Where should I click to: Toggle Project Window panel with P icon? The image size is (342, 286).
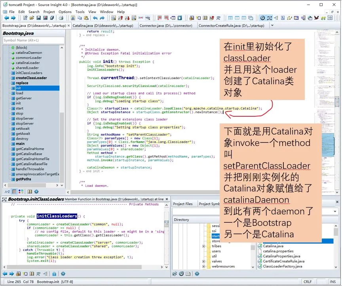pyautogui.click(x=262, y=18)
